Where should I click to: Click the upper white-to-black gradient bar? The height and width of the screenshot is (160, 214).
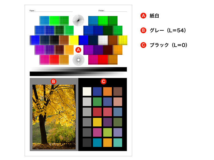(78, 69)
